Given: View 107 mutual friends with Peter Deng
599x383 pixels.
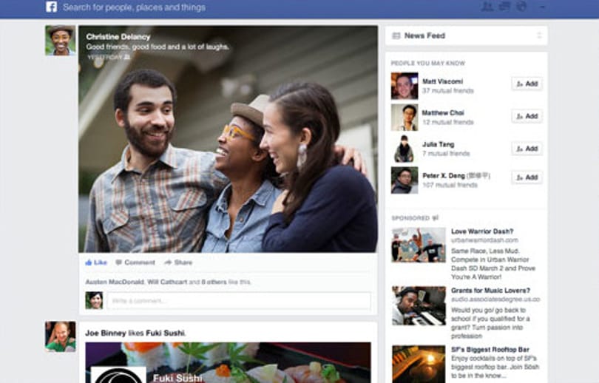Looking at the screenshot, I should (450, 185).
